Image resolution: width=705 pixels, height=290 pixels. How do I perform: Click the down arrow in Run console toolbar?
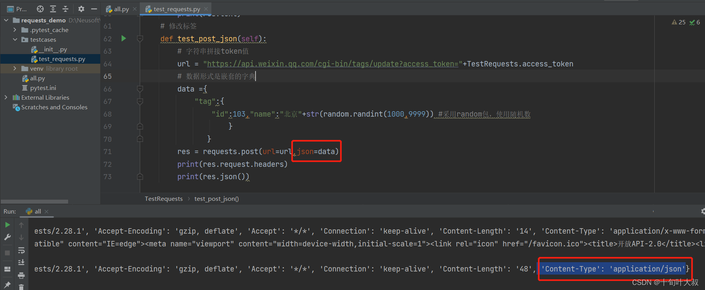[21, 237]
